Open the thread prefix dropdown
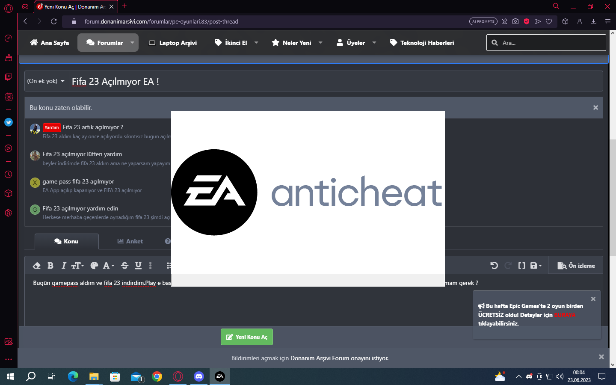The height and width of the screenshot is (385, 616). tap(46, 81)
